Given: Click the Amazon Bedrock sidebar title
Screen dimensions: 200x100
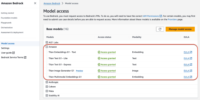Looking at the screenshot, I should [x=12, y=3].
